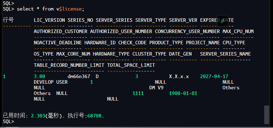
Task: Click the PROJECT_NAME column header
Action: pyautogui.click(x=203, y=43)
